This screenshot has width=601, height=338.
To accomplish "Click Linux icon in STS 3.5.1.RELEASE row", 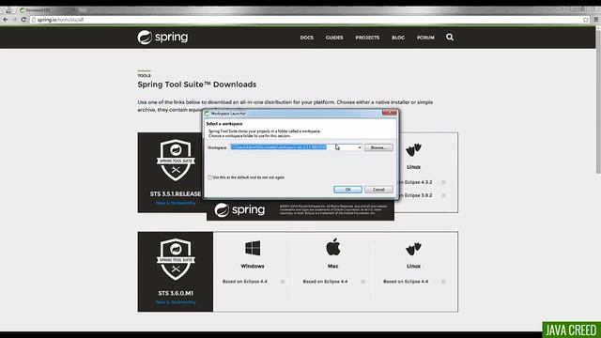I will click(x=413, y=149).
